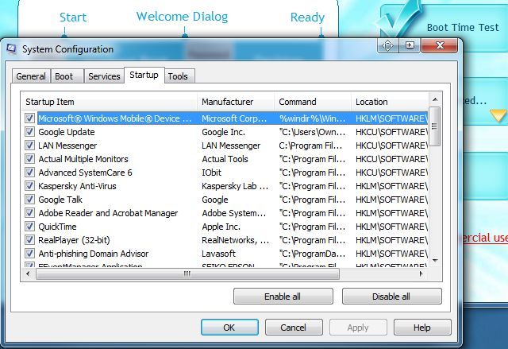Uncheck the QuickTime startup item
This screenshot has width=508, height=349.
tap(29, 226)
